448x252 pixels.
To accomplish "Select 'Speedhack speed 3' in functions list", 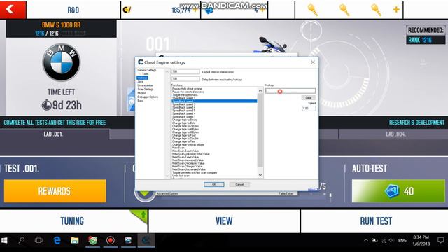I will (x=183, y=104).
